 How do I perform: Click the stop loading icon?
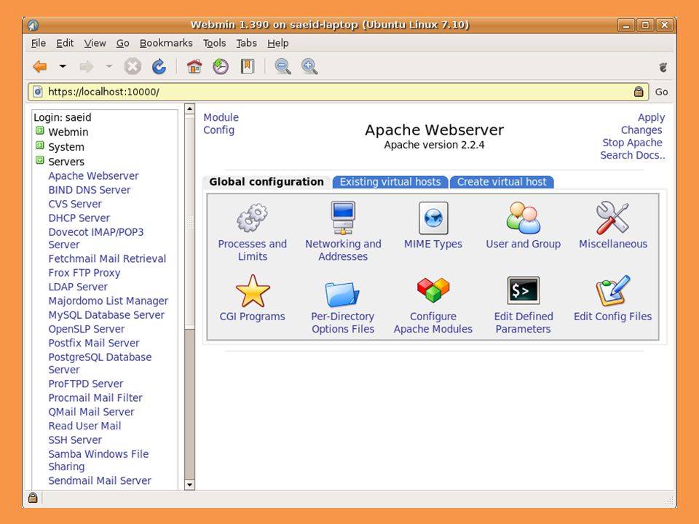(133, 67)
